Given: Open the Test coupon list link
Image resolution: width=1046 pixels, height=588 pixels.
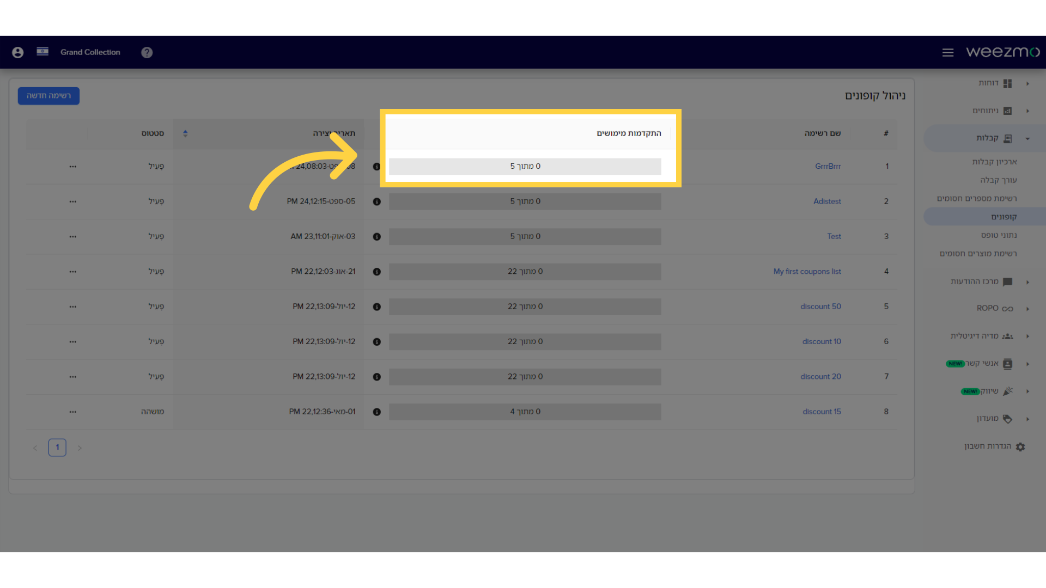Looking at the screenshot, I should coord(834,236).
